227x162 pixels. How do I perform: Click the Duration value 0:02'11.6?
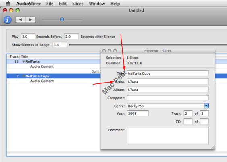point(134,63)
